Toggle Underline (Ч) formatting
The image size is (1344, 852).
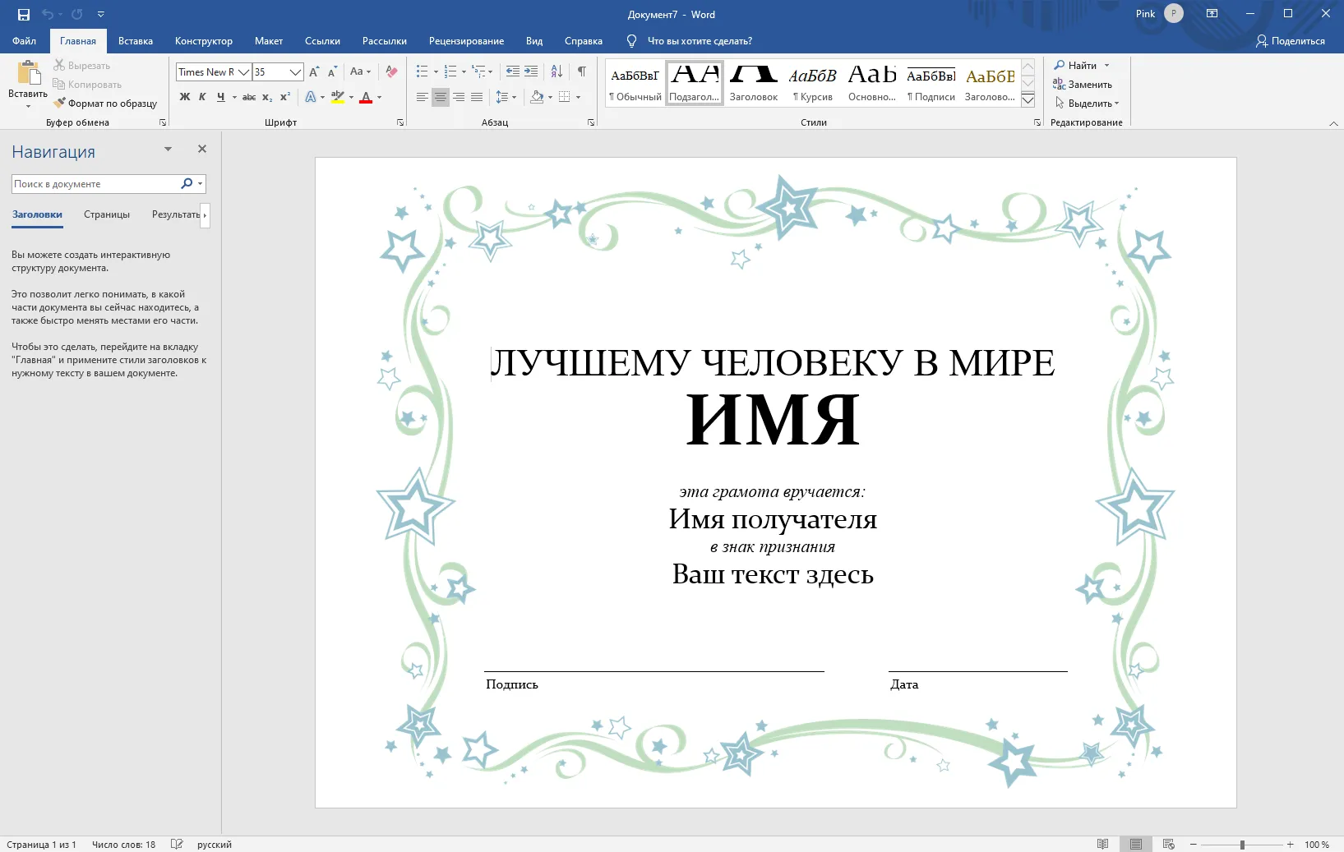pos(220,97)
